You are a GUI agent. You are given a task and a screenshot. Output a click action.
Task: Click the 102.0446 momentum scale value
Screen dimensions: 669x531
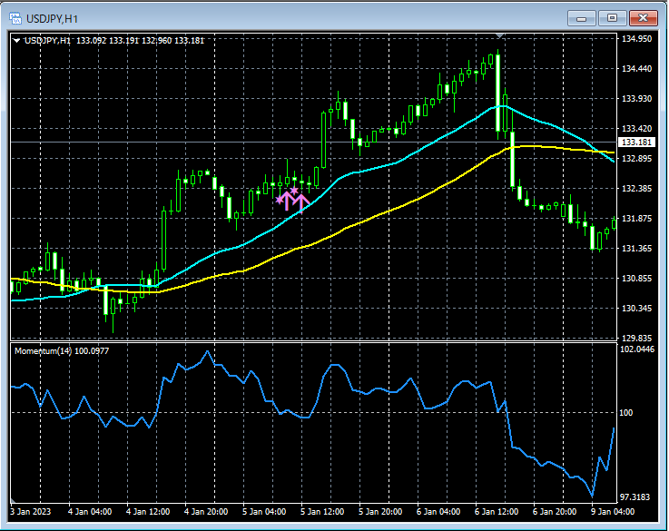click(636, 349)
